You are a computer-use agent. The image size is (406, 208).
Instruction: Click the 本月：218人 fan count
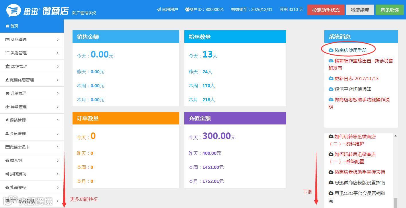click(202, 100)
